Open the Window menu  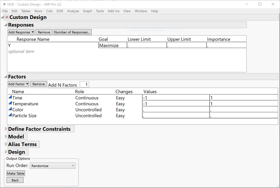[141, 11]
